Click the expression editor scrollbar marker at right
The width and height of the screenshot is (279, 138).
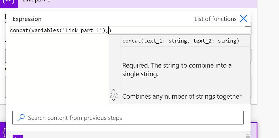(x=248, y=27)
